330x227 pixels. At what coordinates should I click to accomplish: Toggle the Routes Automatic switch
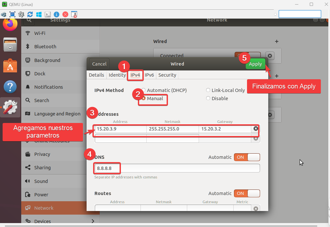pyautogui.click(x=247, y=193)
